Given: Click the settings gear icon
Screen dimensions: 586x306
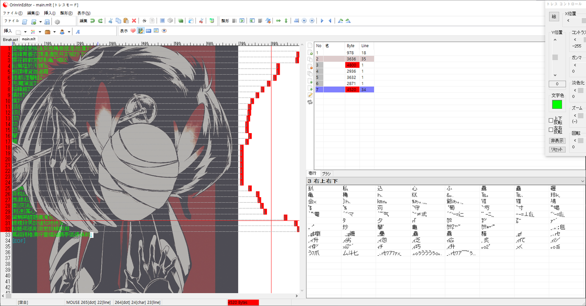Looking at the screenshot, I should (x=57, y=21).
